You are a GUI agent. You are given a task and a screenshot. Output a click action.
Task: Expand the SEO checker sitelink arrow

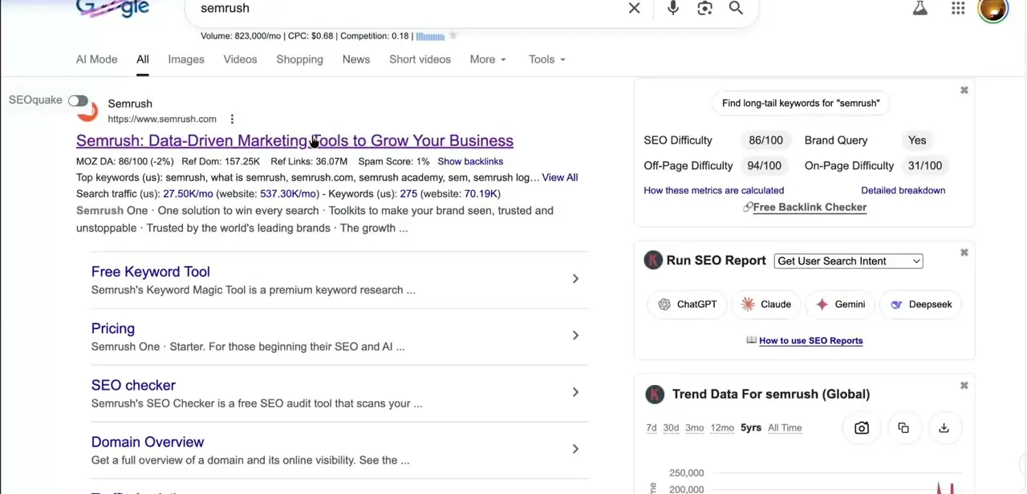(x=575, y=393)
